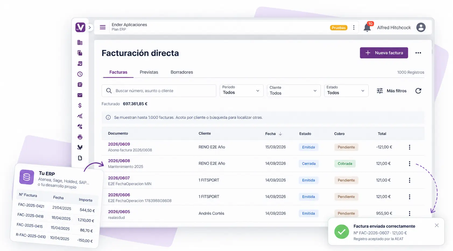This screenshot has width=453, height=251.
Task: Click the purple V app logo
Action: pyautogui.click(x=80, y=27)
